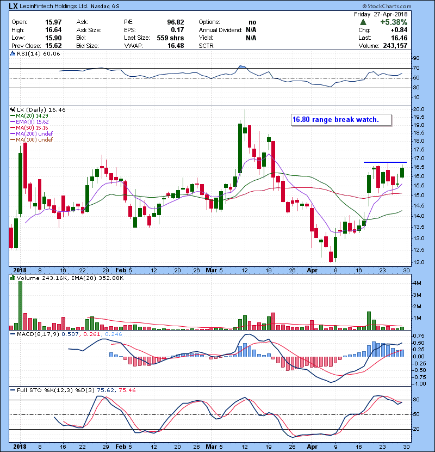Click the Annual Dividend label
Viewport: 435px width, 452px height.
click(x=221, y=30)
